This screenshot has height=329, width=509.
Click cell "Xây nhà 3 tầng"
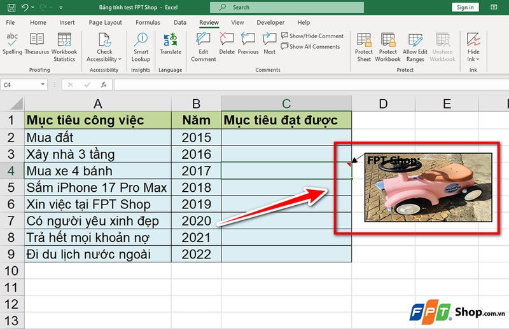[x=98, y=154]
